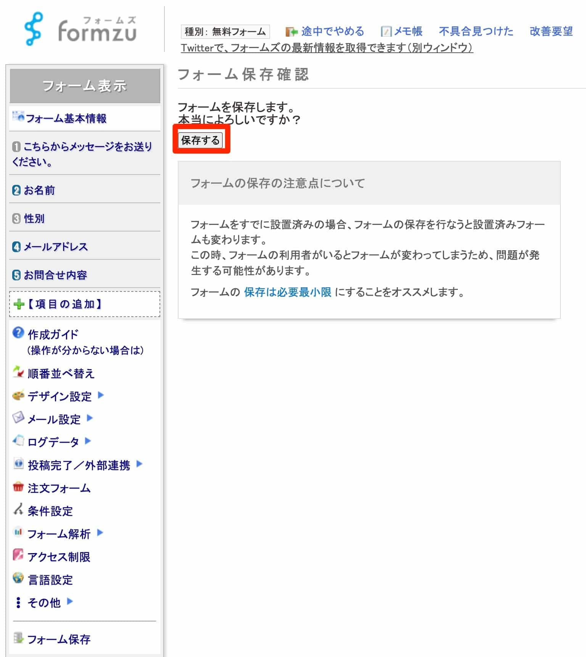This screenshot has height=657, width=586.
Task: Click the formzu logo icon
Action: 34,29
